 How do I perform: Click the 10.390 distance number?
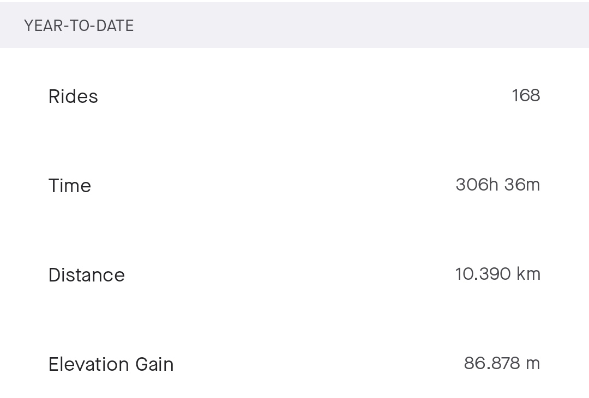point(483,274)
